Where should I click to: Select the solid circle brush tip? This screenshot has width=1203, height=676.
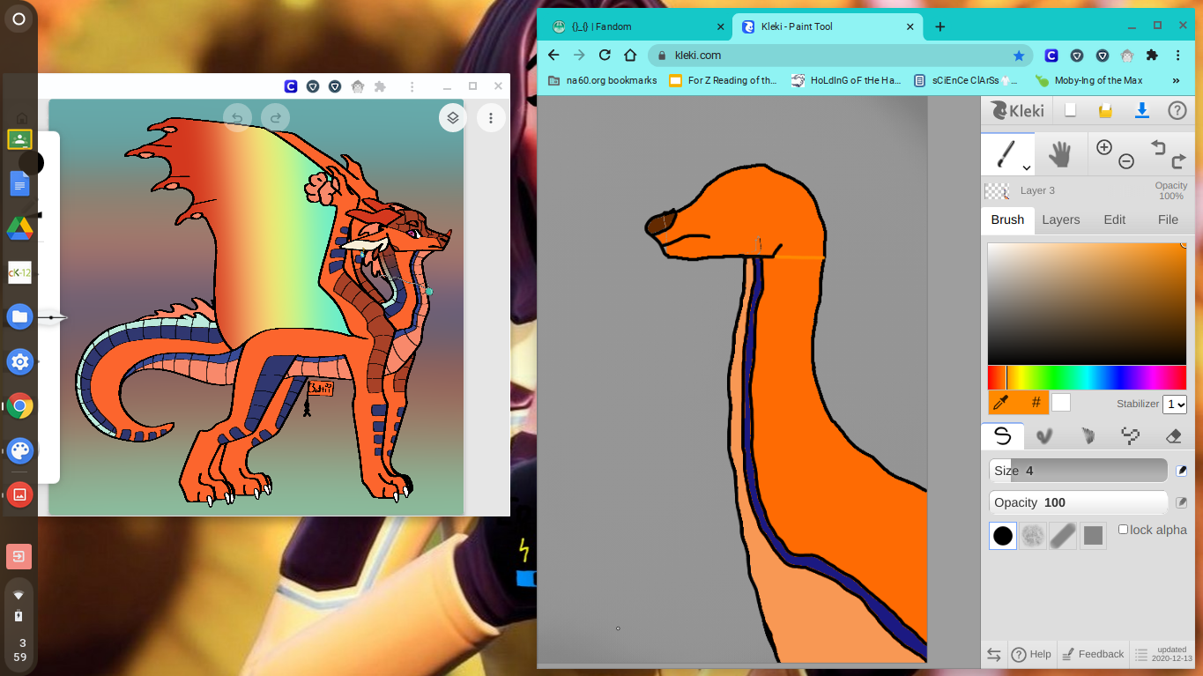[1003, 535]
